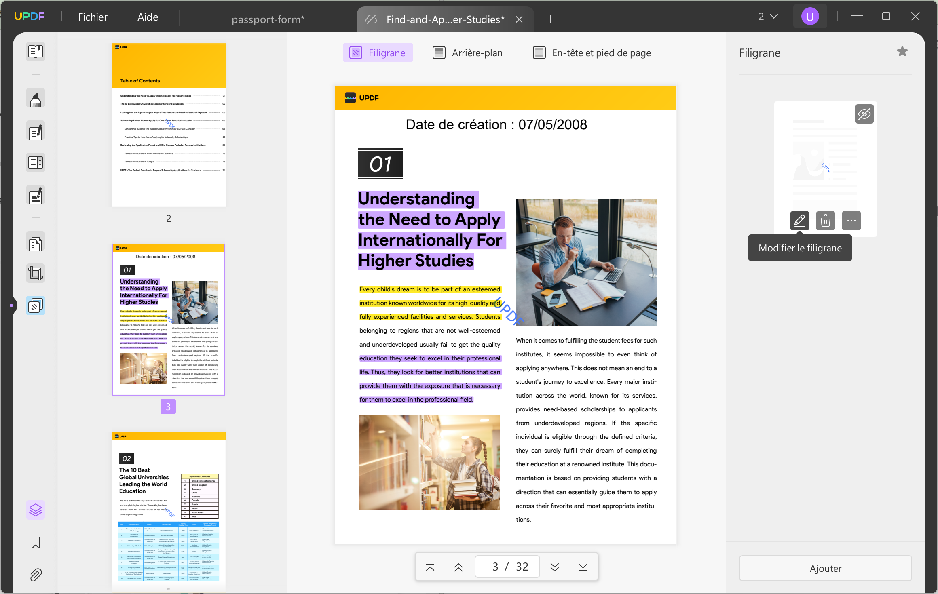This screenshot has width=938, height=594.
Task: Toggle watermark visibility with eye icon
Action: pyautogui.click(x=864, y=114)
